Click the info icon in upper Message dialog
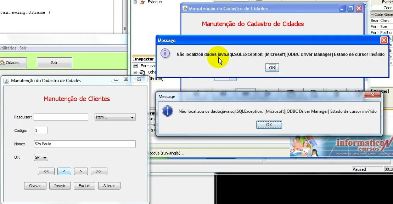 (165, 53)
